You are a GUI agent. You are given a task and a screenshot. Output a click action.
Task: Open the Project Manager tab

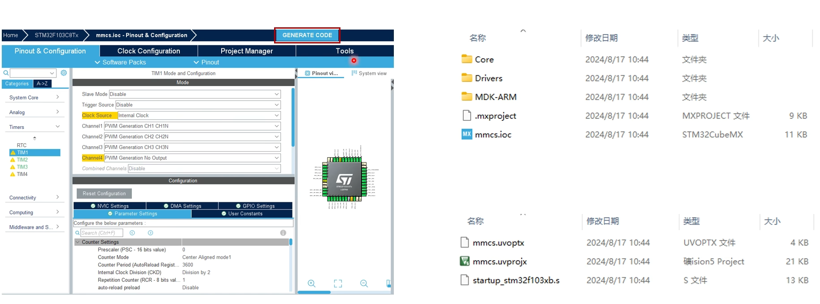tap(247, 51)
